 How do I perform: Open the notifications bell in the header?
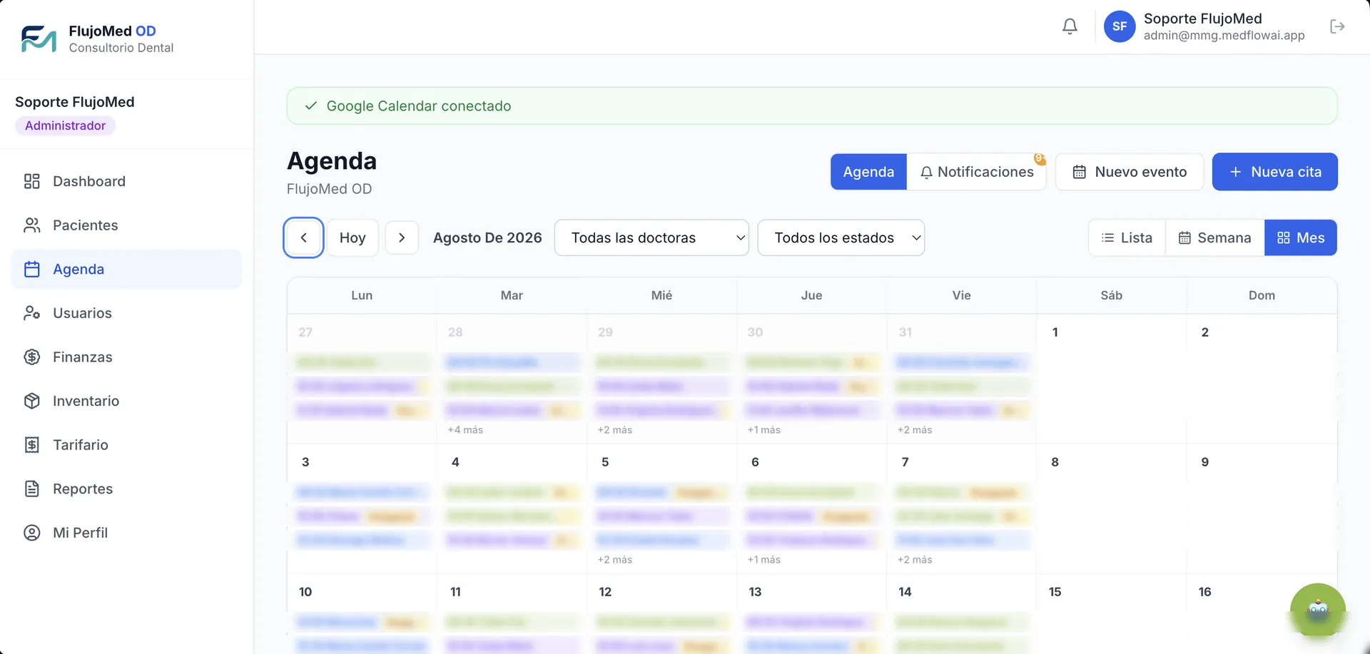click(x=1070, y=26)
